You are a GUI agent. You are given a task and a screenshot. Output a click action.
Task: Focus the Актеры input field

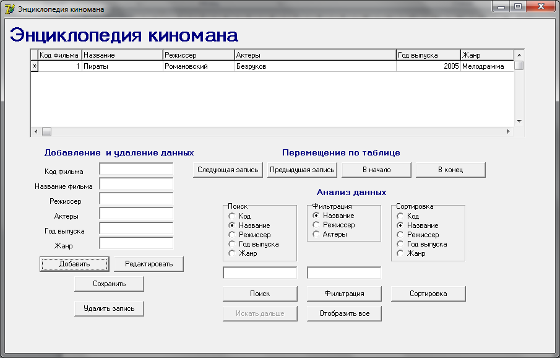(136, 214)
